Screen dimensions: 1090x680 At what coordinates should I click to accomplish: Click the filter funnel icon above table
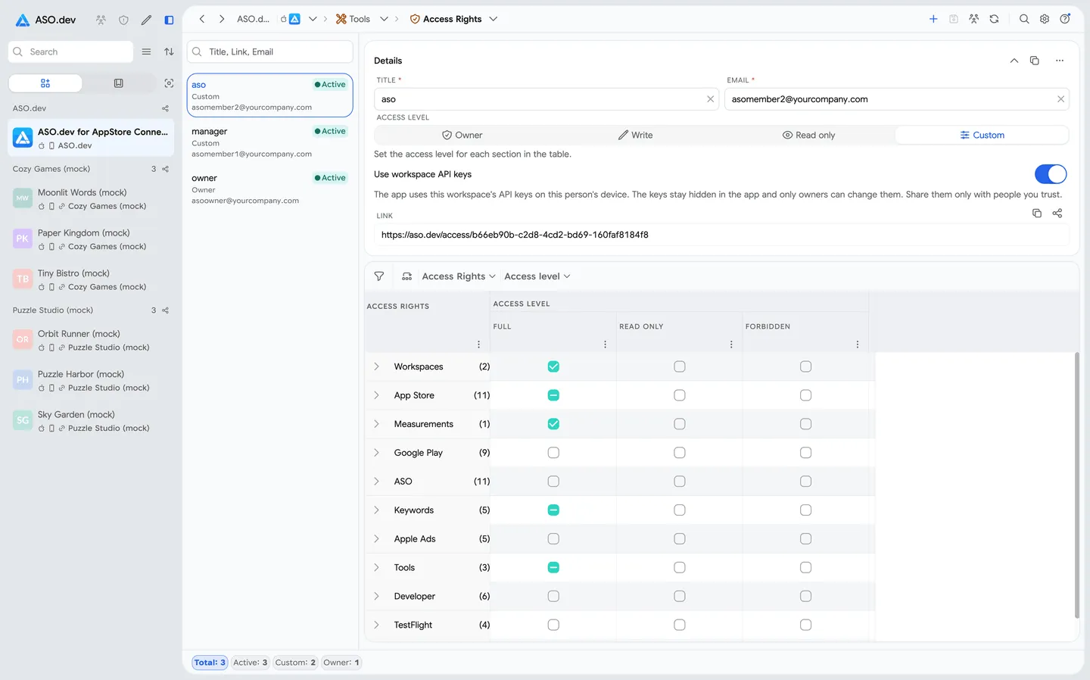point(379,276)
